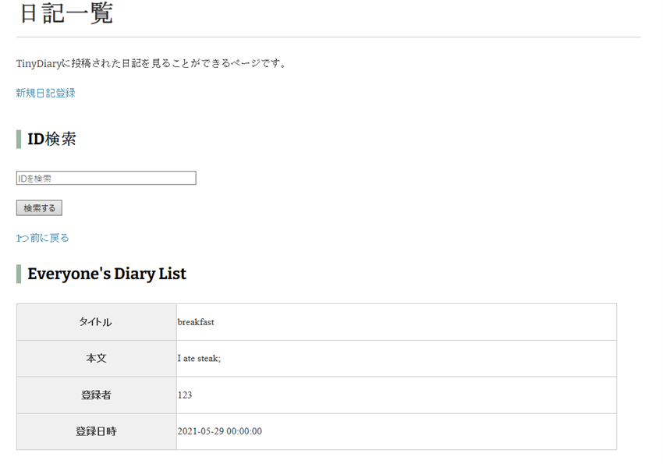Screen dimensions: 663x464
Task: Open the 新規日記登録 link
Action: [45, 93]
